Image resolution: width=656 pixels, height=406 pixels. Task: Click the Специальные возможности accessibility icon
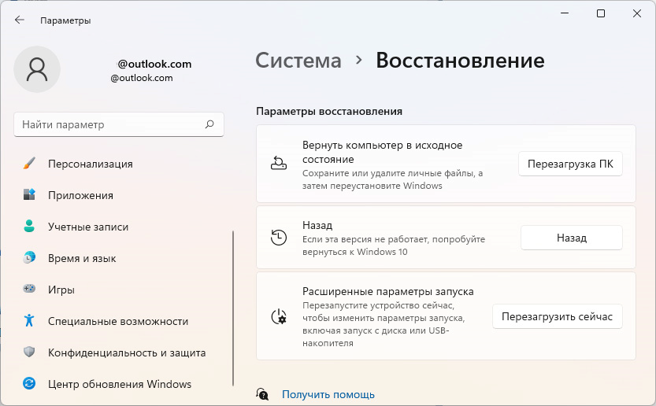click(x=29, y=321)
